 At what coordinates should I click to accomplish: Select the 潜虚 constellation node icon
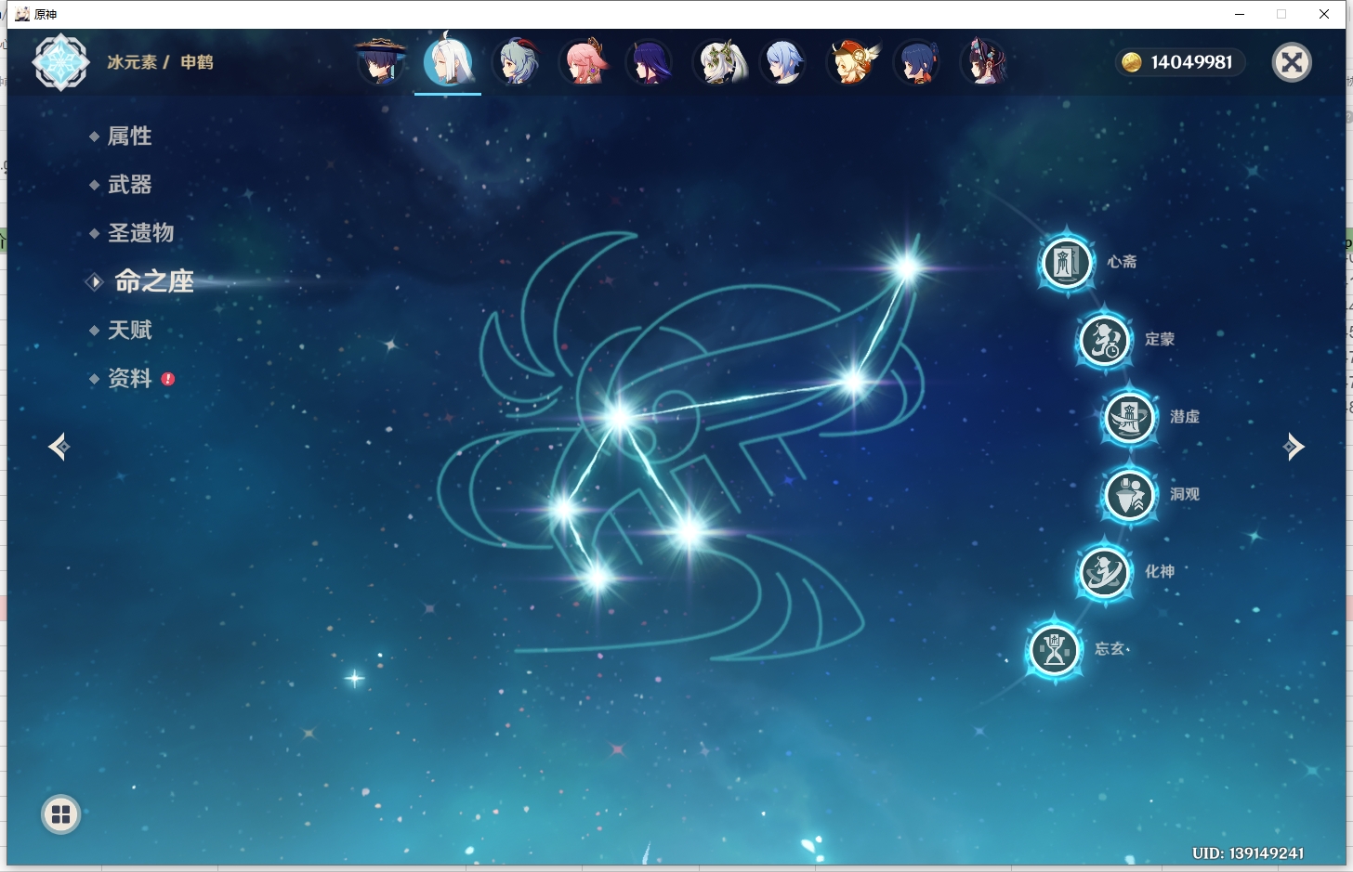tap(1130, 418)
